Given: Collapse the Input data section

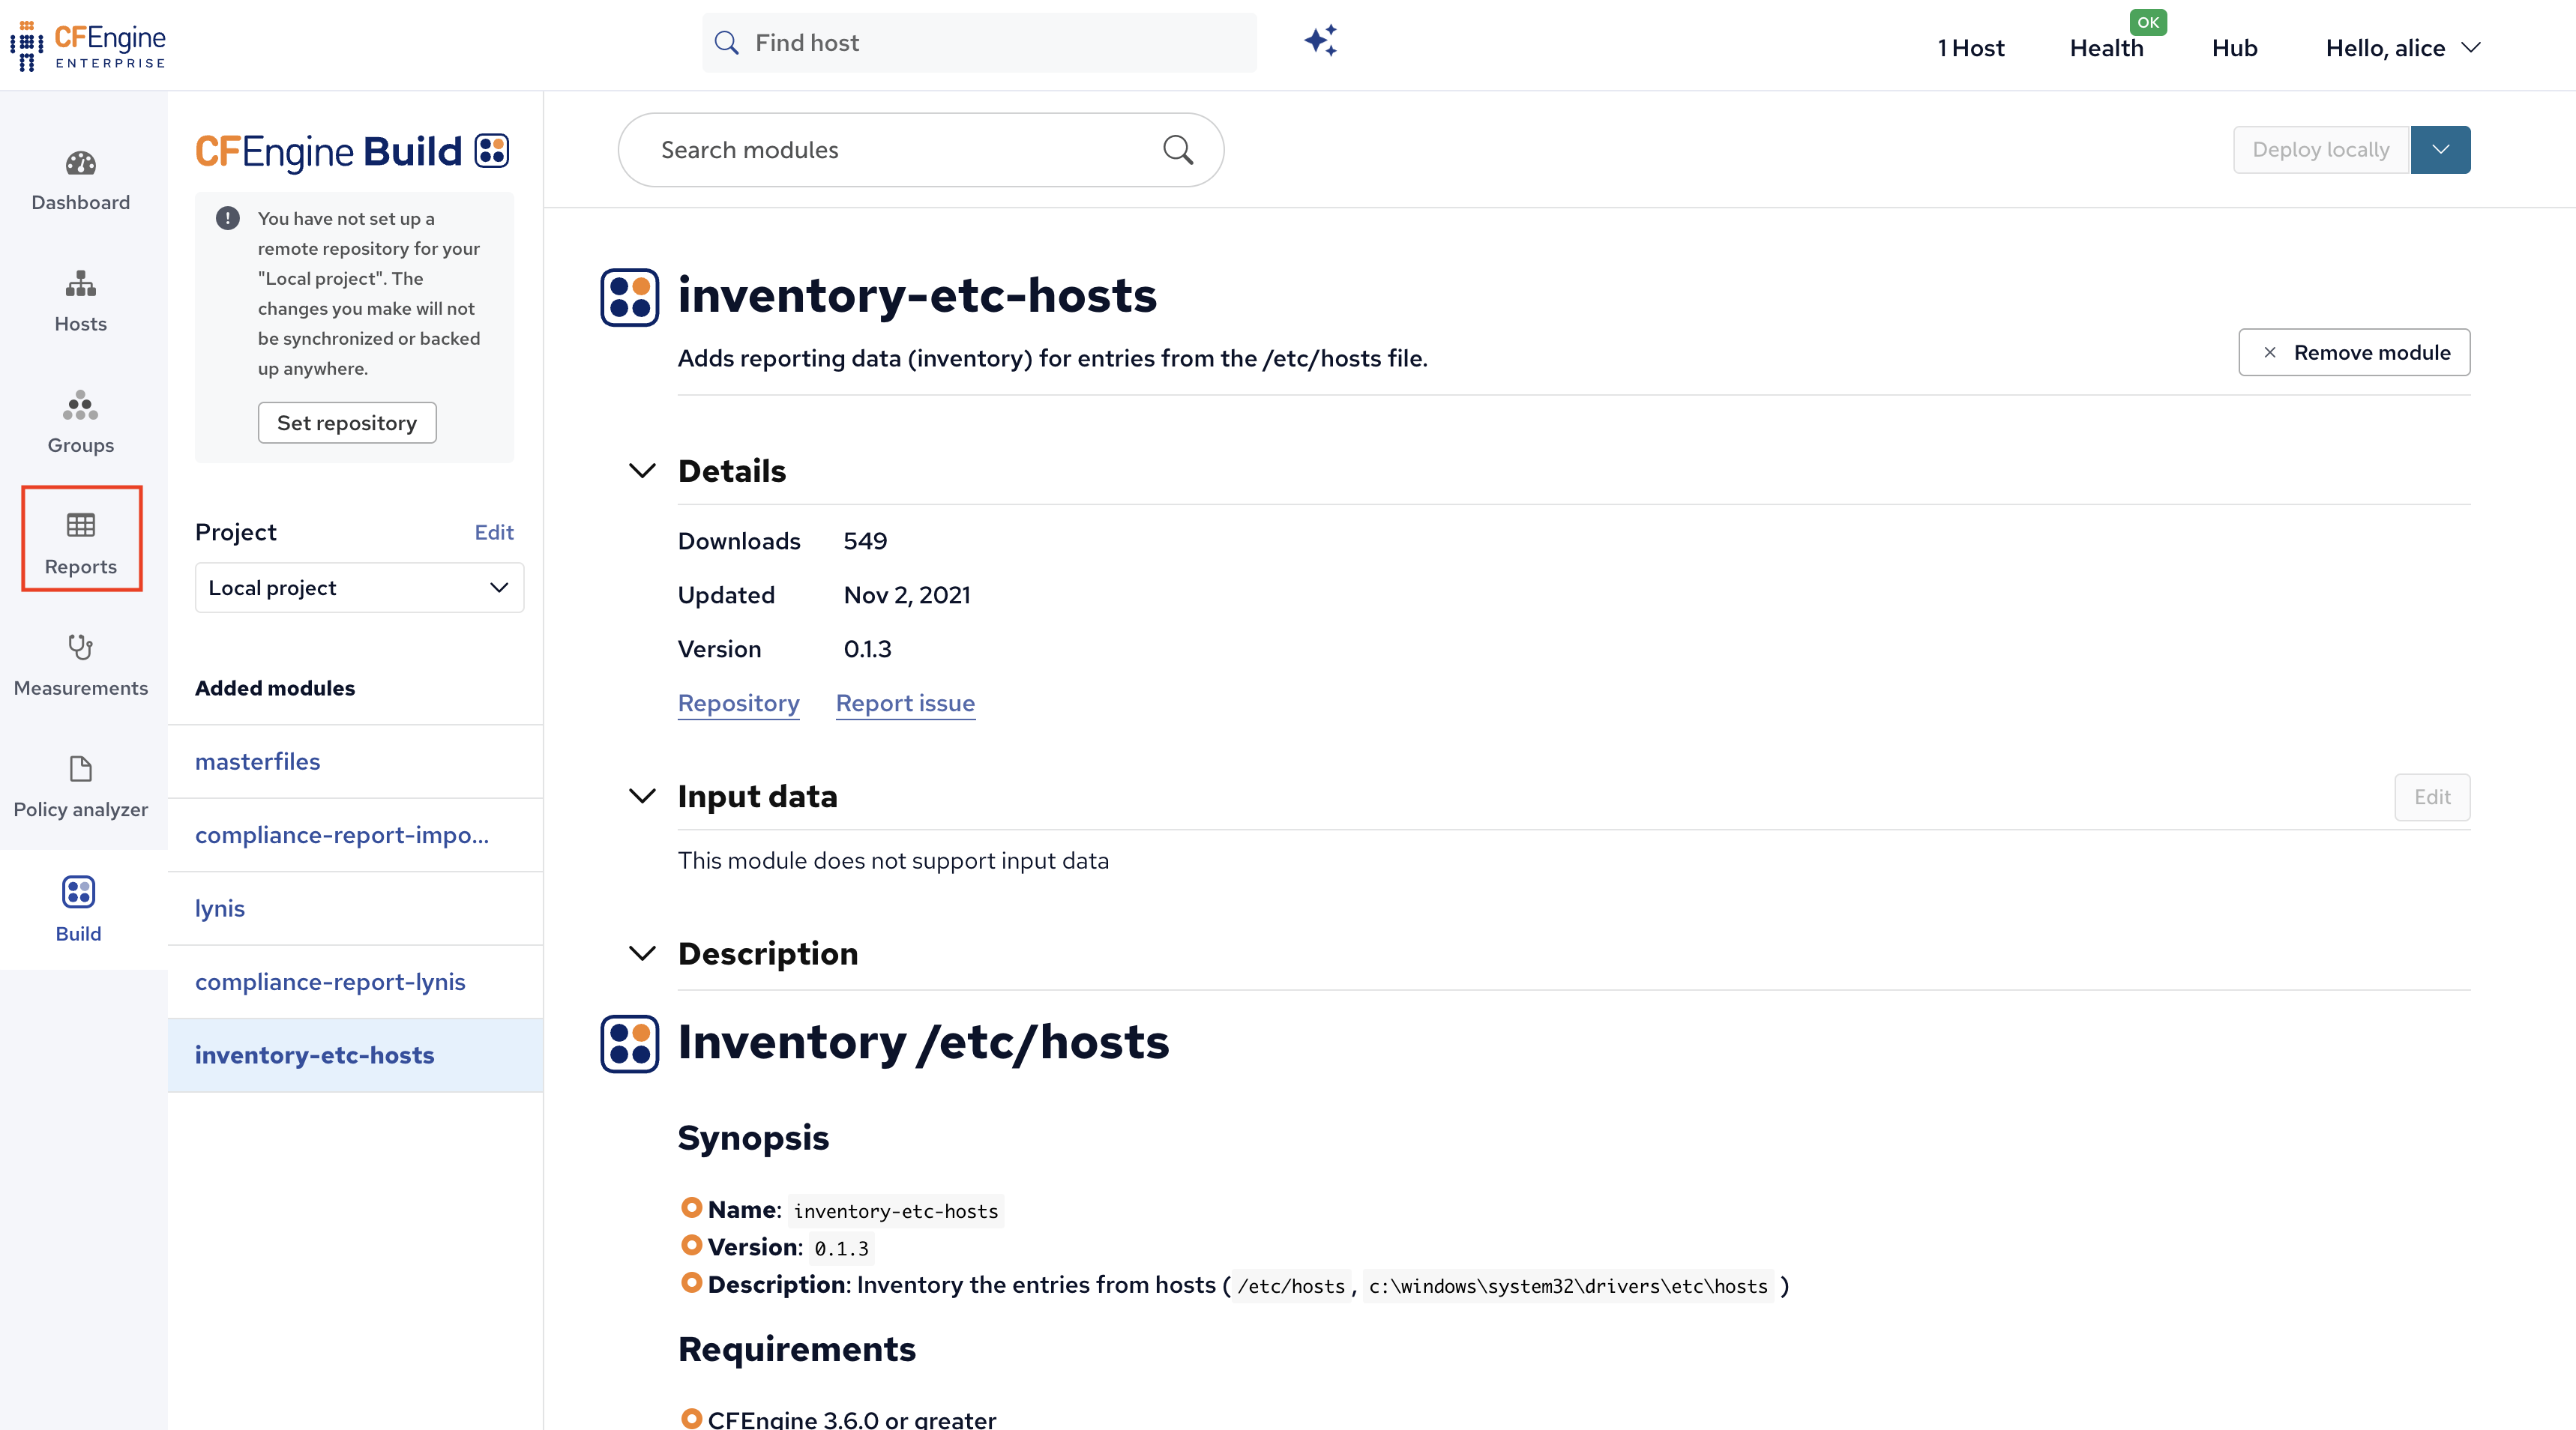Looking at the screenshot, I should tap(642, 796).
